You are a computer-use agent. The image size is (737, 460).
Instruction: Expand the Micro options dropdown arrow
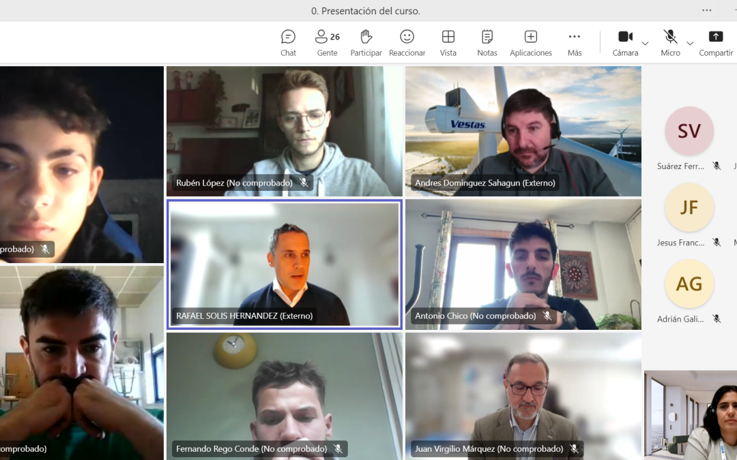(x=690, y=44)
